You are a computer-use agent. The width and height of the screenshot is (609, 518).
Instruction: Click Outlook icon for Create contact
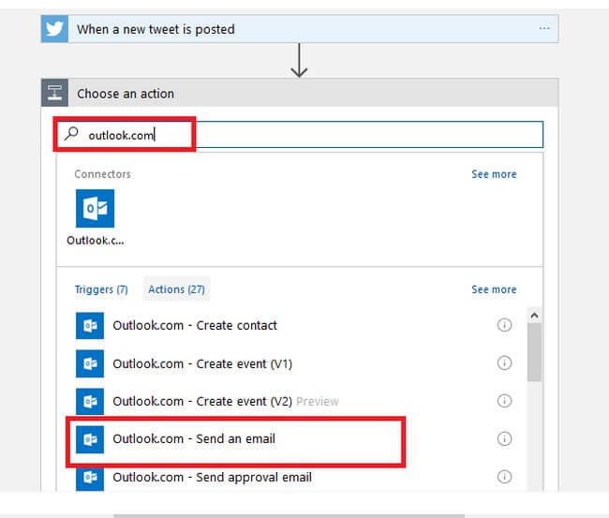(x=90, y=326)
